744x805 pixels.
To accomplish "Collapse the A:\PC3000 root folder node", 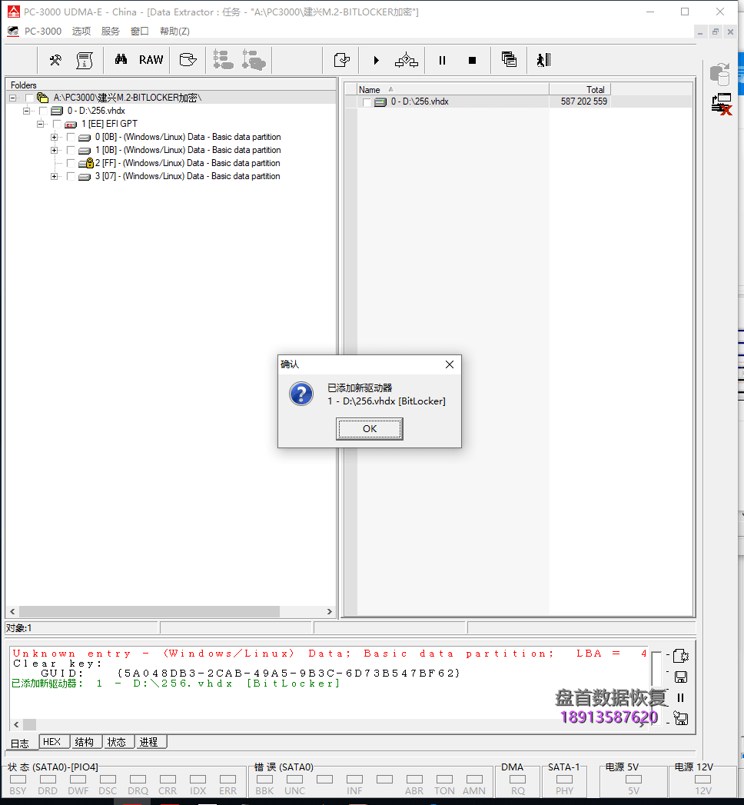I will point(13,98).
